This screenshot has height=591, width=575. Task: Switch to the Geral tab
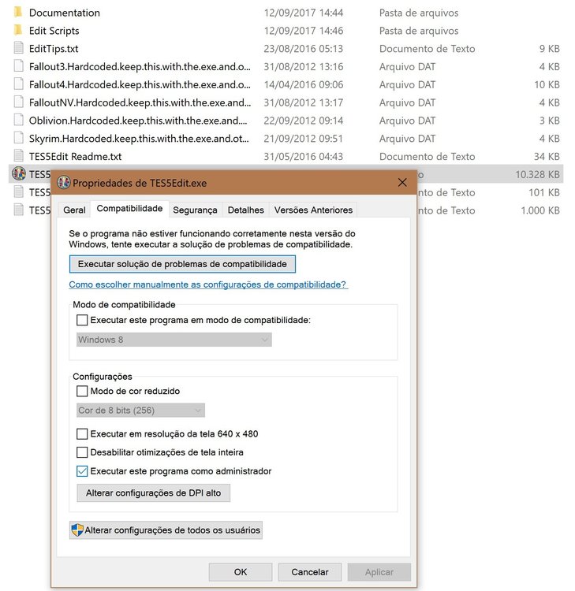74,210
